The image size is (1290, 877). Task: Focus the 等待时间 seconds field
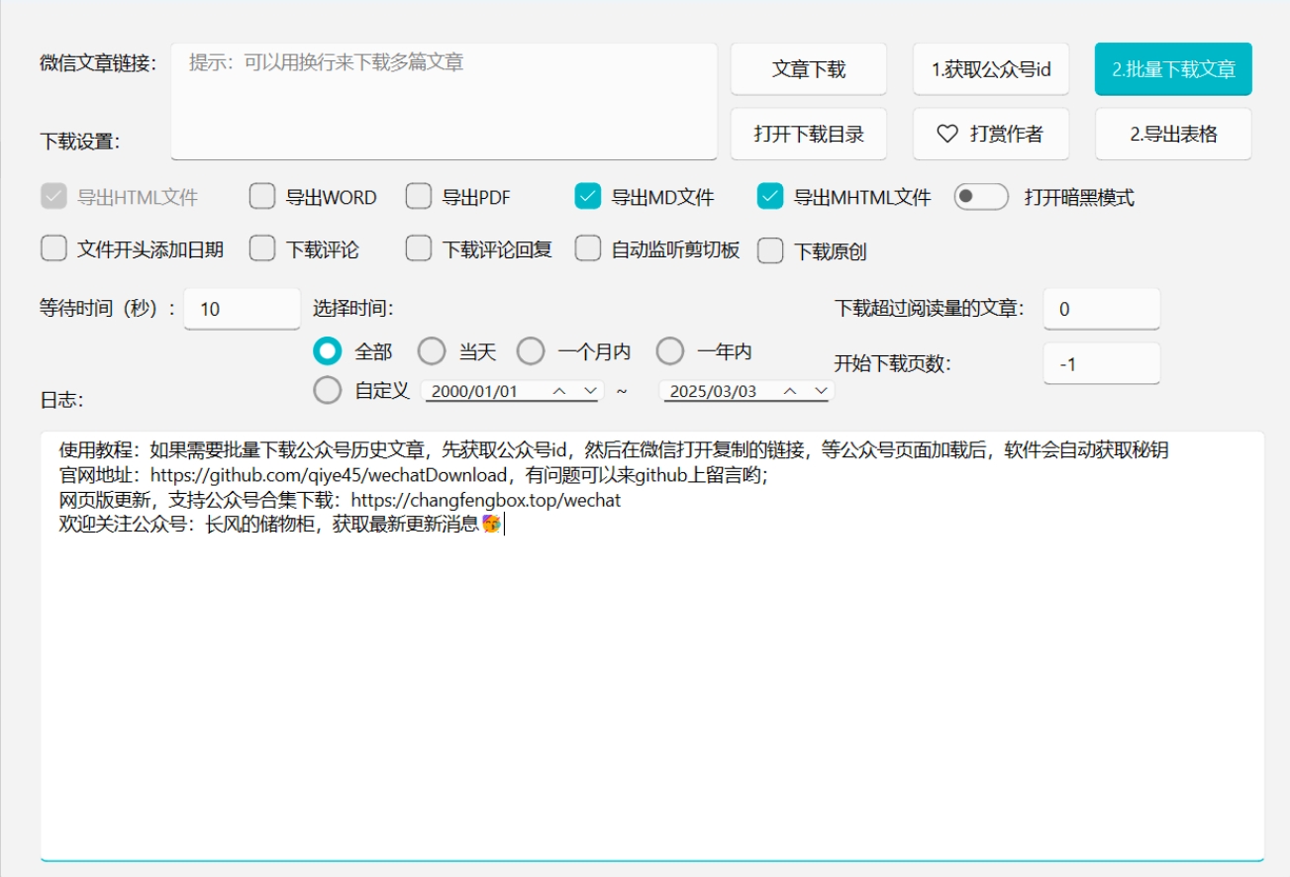242,309
